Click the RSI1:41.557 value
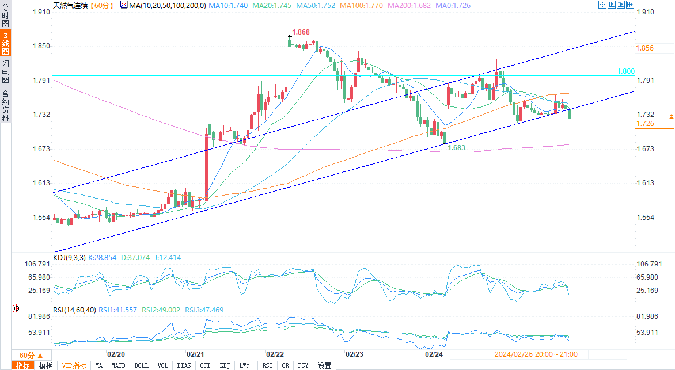The image size is (675, 370). [x=118, y=310]
